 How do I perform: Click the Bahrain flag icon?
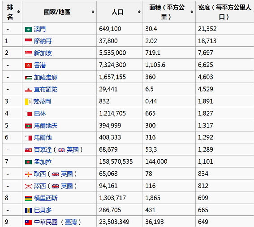[x=28, y=114]
